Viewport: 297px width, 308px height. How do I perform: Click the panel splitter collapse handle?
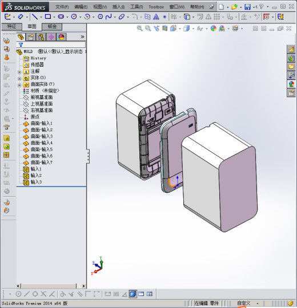click(88, 156)
